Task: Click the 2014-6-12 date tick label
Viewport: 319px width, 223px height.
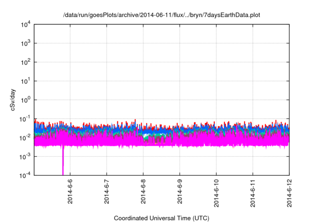Action: pyautogui.click(x=289, y=193)
